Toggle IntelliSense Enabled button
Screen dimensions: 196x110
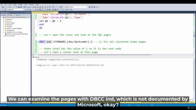click(42, 9)
